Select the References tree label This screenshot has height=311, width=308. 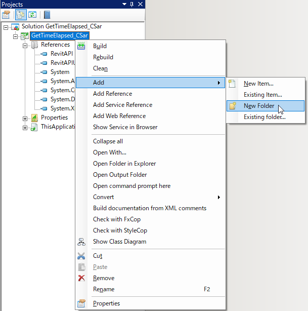coord(55,45)
